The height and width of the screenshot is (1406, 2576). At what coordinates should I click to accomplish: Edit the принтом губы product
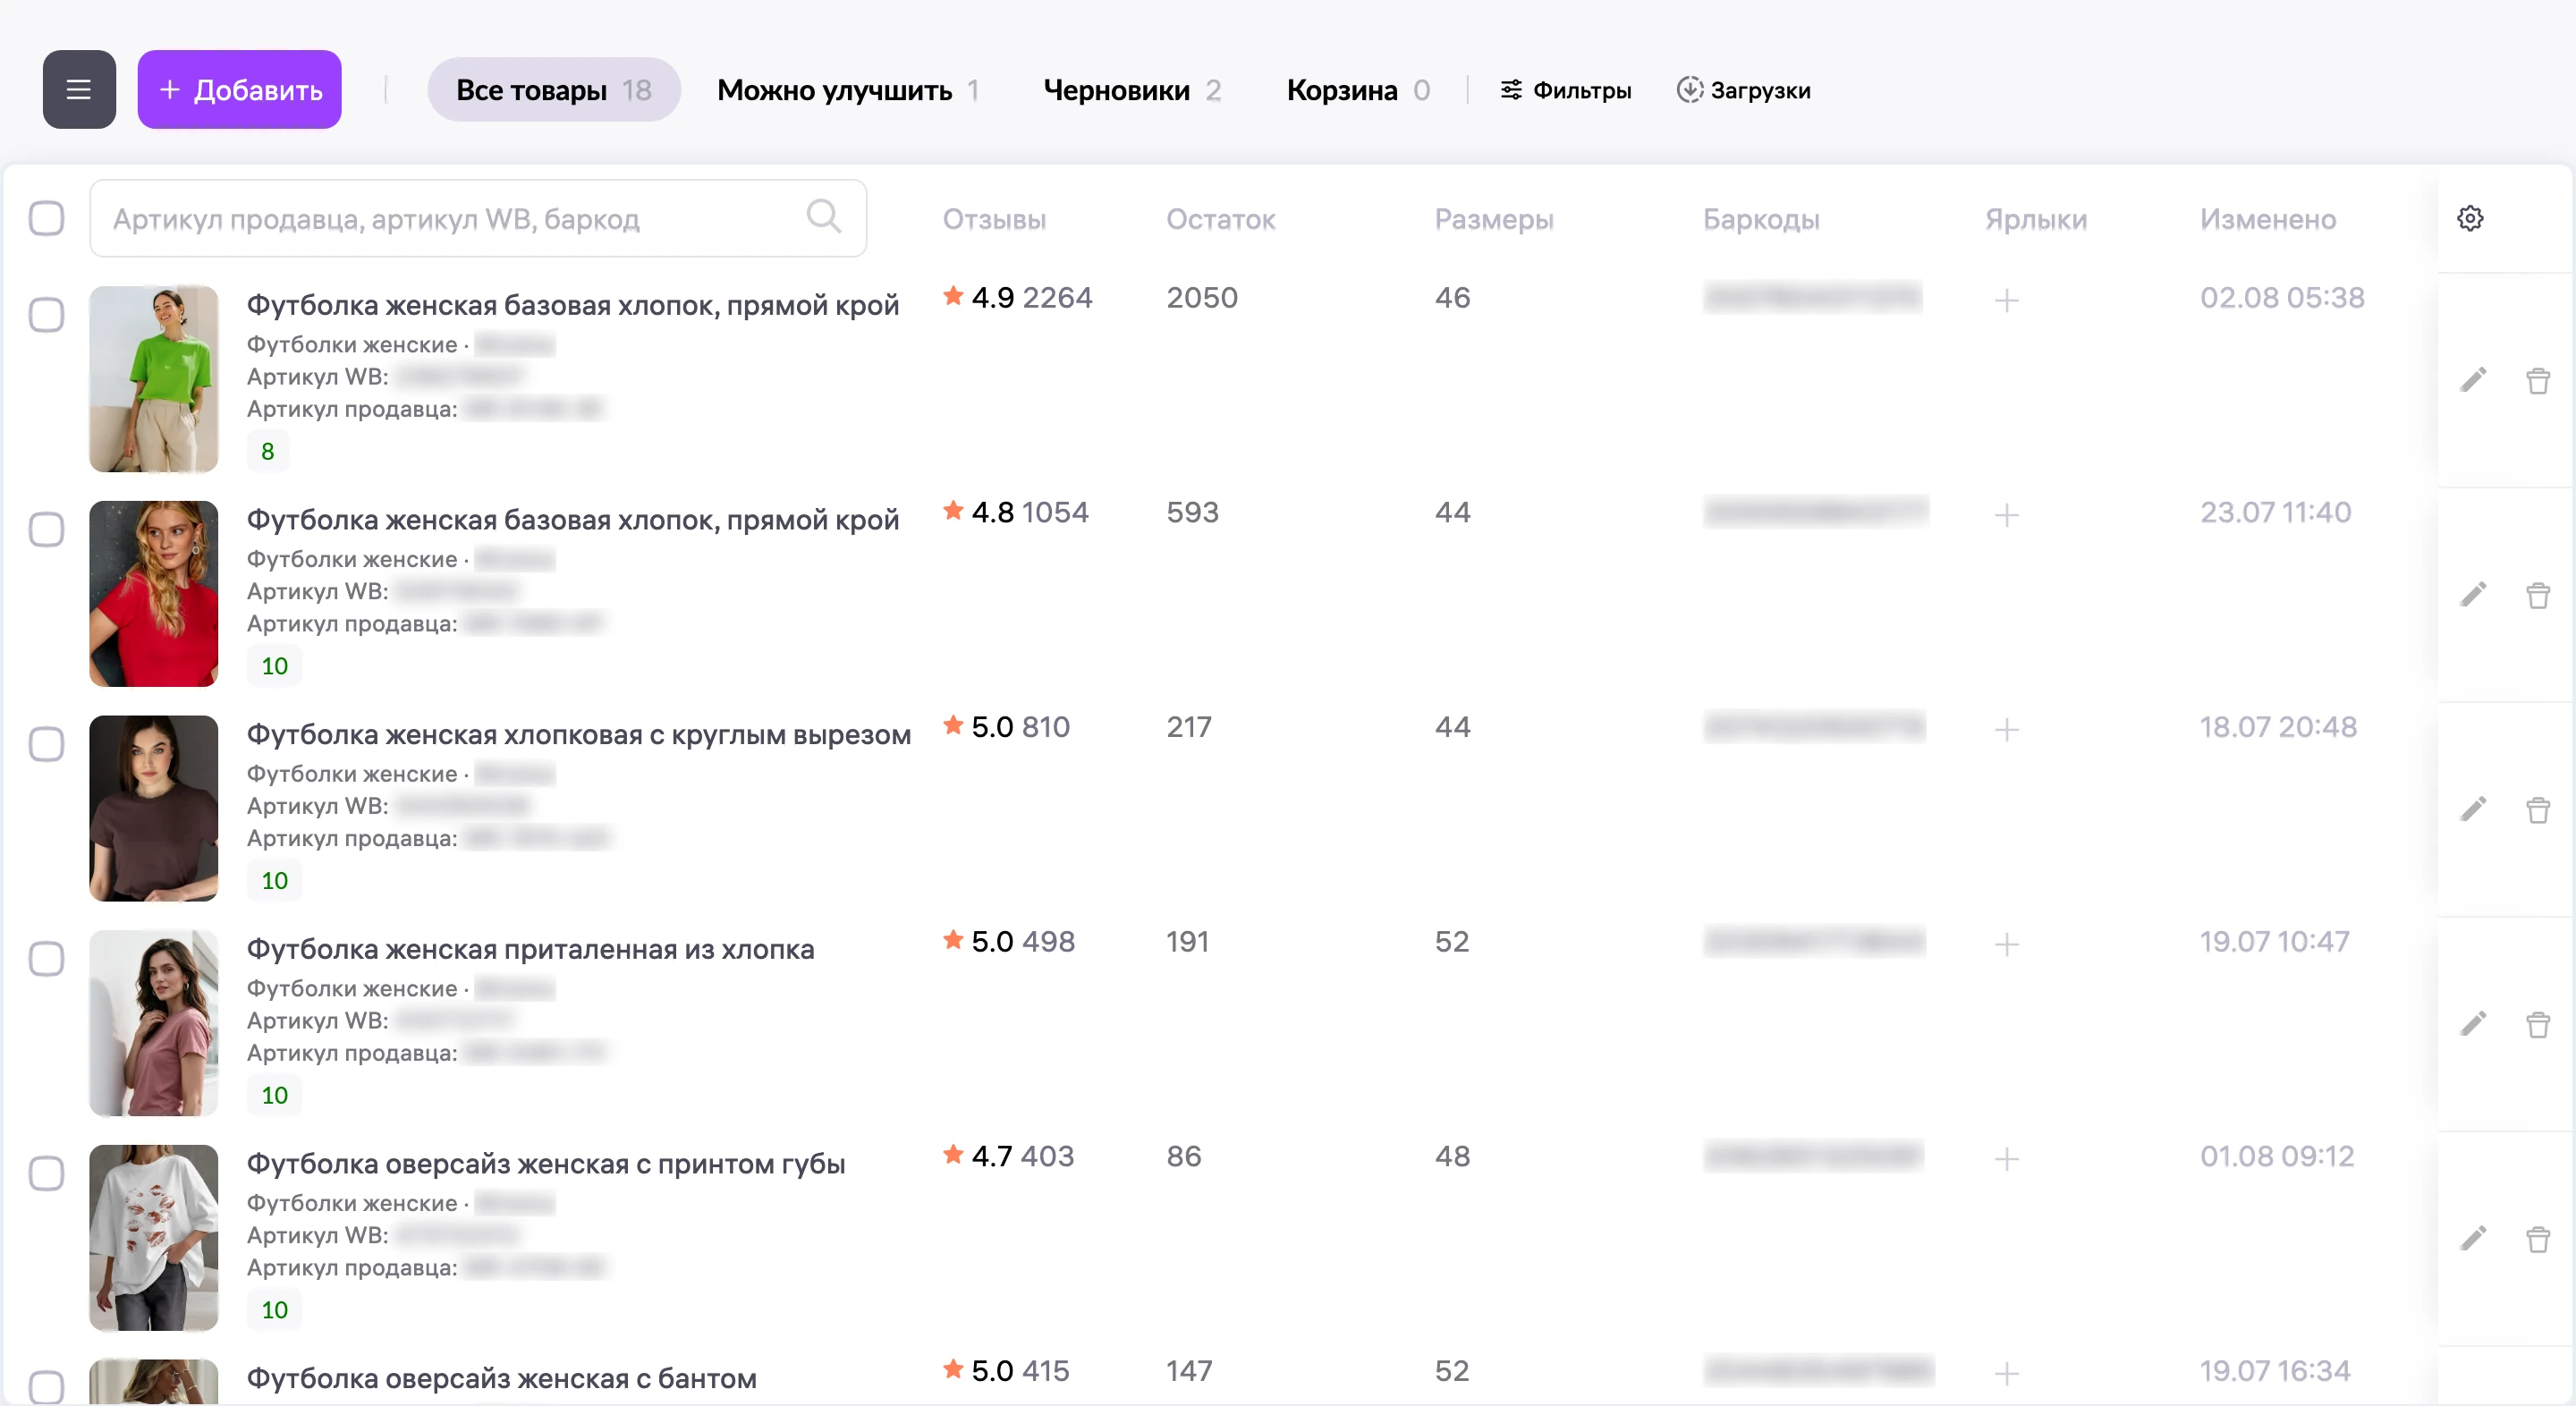(x=2473, y=1239)
